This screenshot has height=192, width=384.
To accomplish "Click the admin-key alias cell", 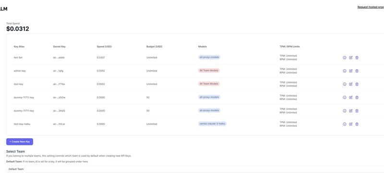I will tap(20, 71).
